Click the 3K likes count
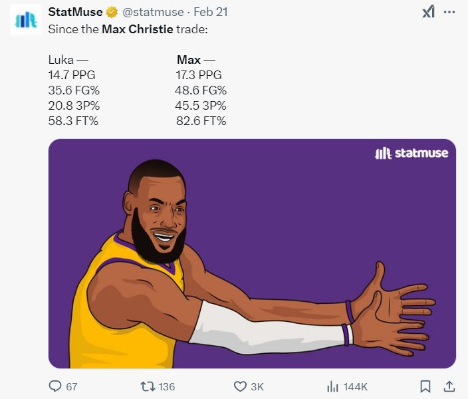The image size is (468, 399). [x=257, y=387]
